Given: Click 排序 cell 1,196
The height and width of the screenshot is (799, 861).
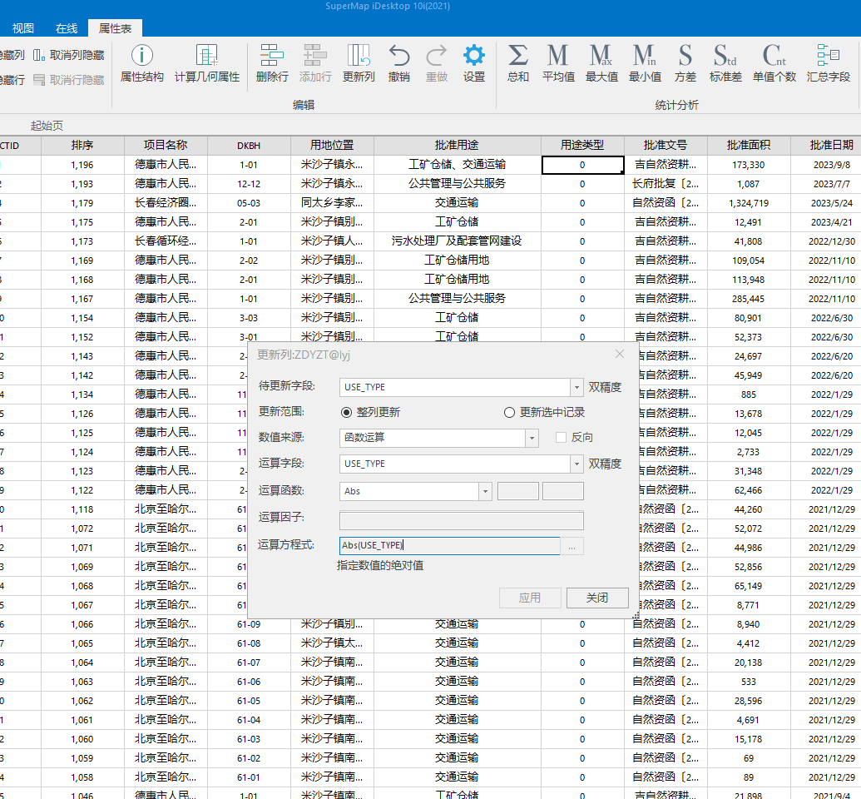Looking at the screenshot, I should pyautogui.click(x=82, y=165).
